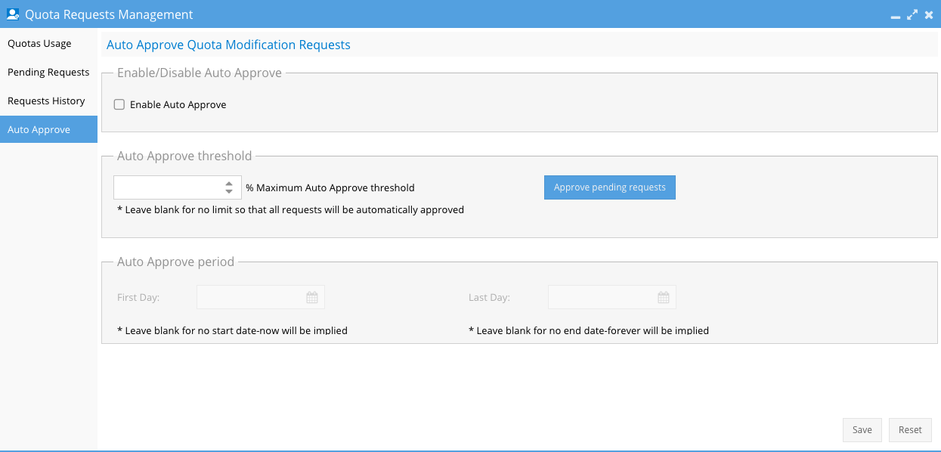Open the Pending Requests tab
The height and width of the screenshot is (452, 941).
coord(48,73)
